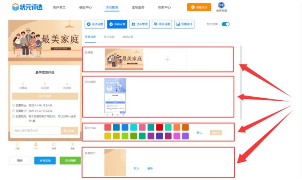Click the contestant search input field
Viewport: 302px width, 180px height.
36,130
